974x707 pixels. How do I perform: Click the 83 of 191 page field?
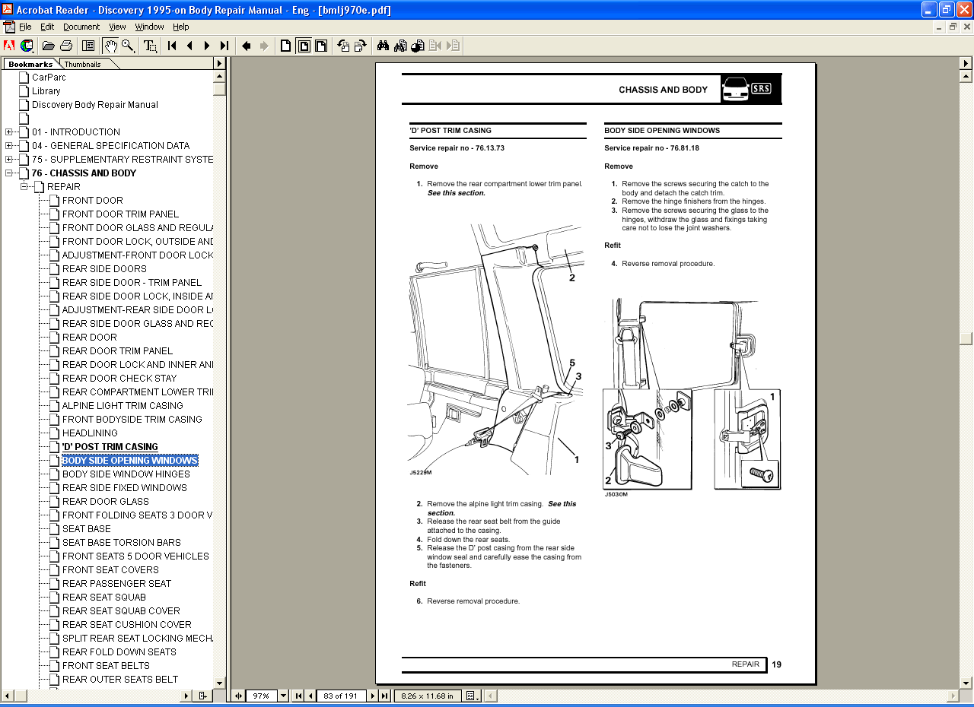[x=341, y=696]
